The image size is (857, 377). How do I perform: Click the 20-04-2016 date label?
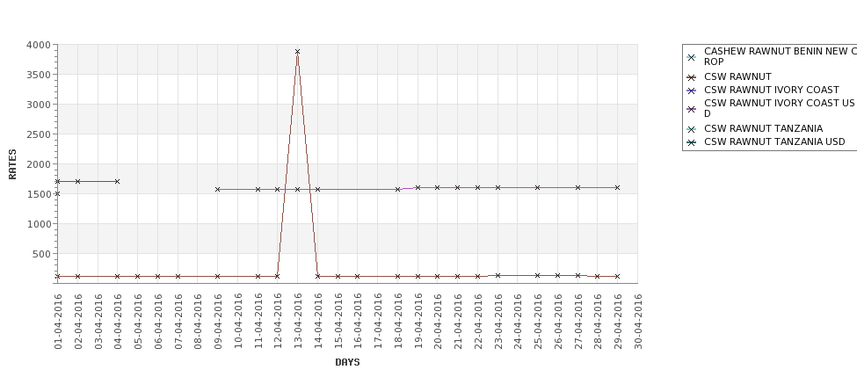438,322
